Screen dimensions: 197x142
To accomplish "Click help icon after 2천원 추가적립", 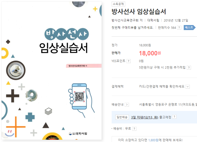I will (189, 68).
